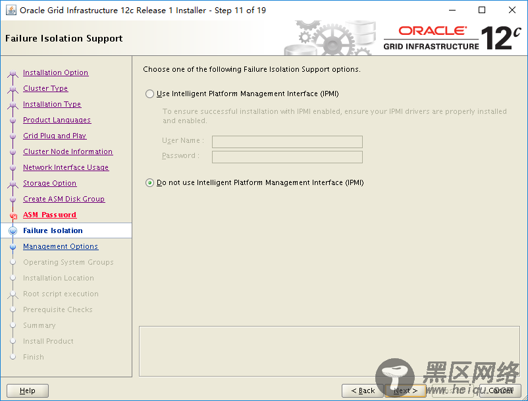Click the disabled Operating System Groups step
528x401 pixels.
(x=68, y=262)
